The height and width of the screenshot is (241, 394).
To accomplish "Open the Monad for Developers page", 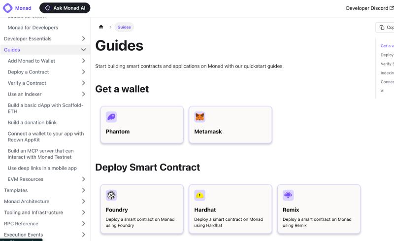I will [x=33, y=28].
